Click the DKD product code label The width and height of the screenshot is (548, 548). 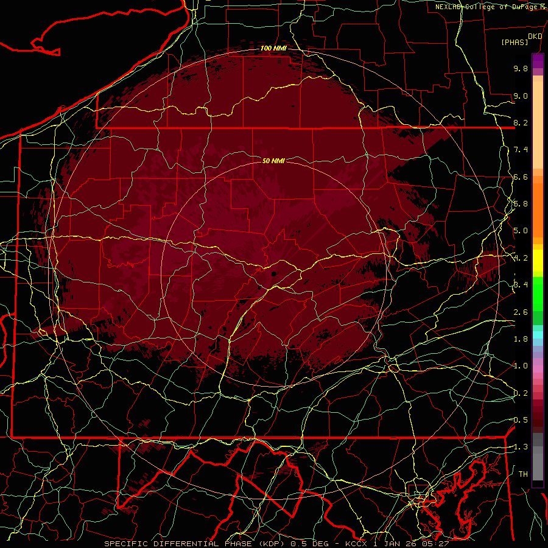click(x=535, y=37)
